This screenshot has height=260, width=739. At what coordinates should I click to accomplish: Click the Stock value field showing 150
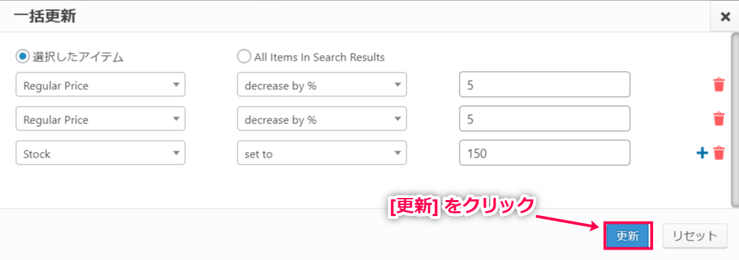coord(545,153)
